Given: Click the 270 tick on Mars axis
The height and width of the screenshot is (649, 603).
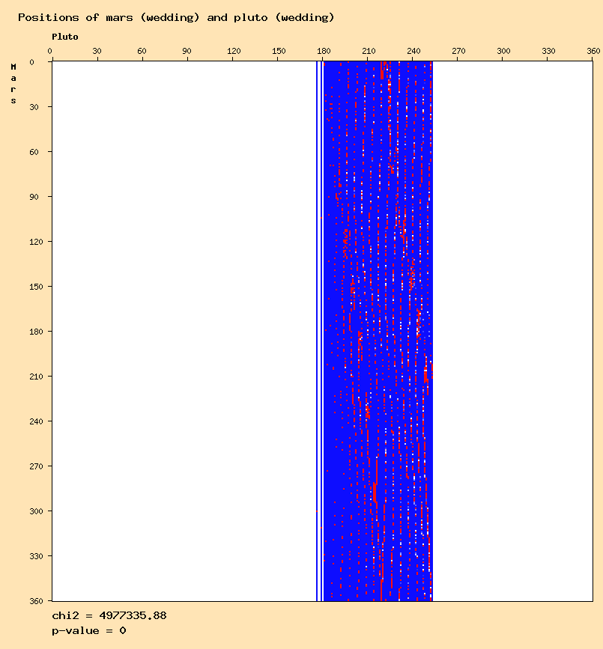Looking at the screenshot, I should [x=36, y=466].
